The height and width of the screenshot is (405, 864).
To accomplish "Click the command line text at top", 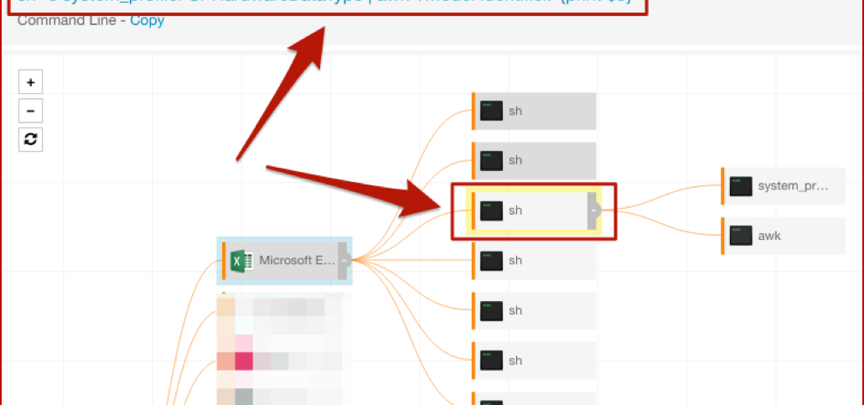I will tap(318, 3).
